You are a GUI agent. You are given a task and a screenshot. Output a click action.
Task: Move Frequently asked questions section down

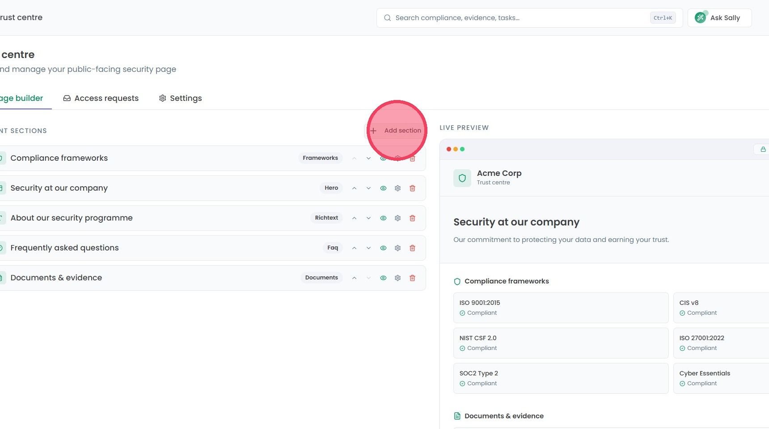click(368, 248)
